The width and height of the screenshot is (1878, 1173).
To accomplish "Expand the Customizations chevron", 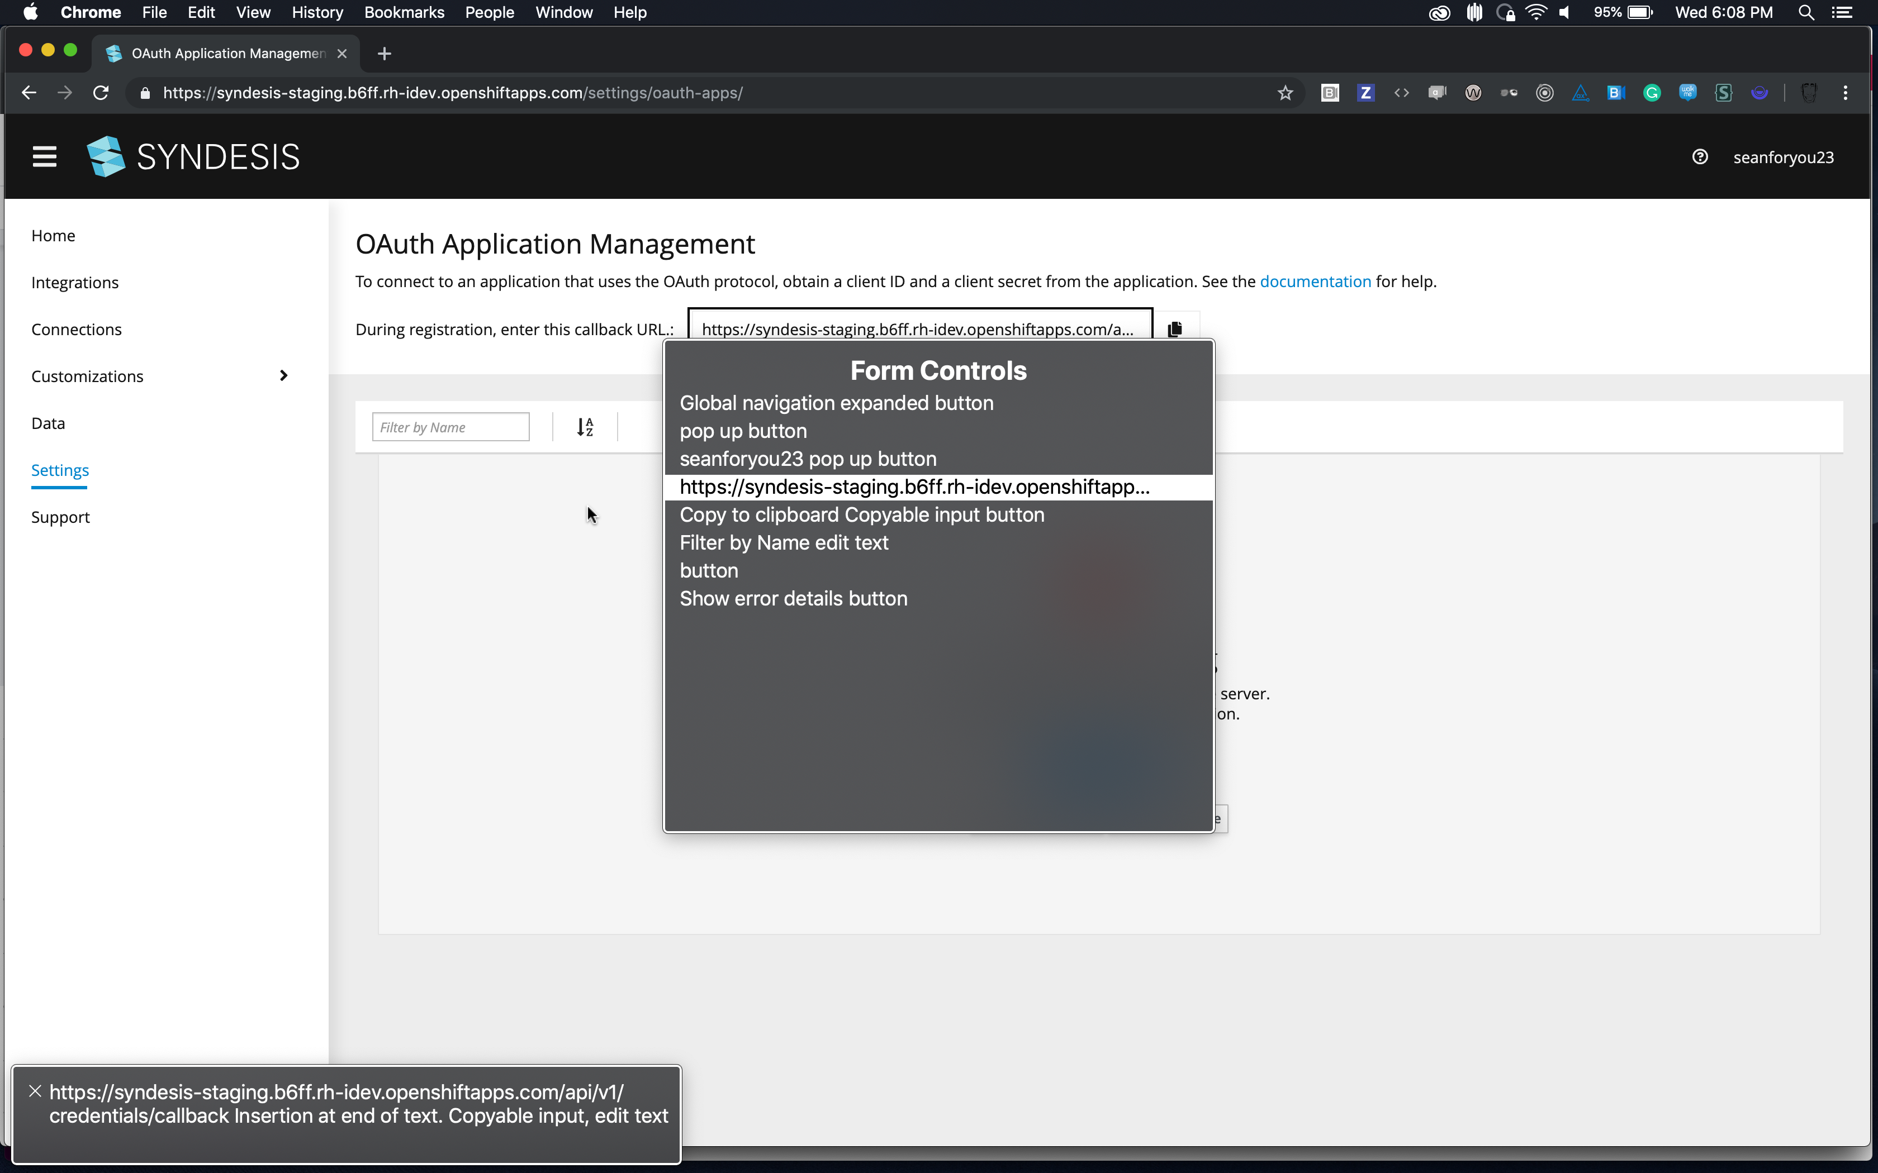I will pyautogui.click(x=283, y=375).
